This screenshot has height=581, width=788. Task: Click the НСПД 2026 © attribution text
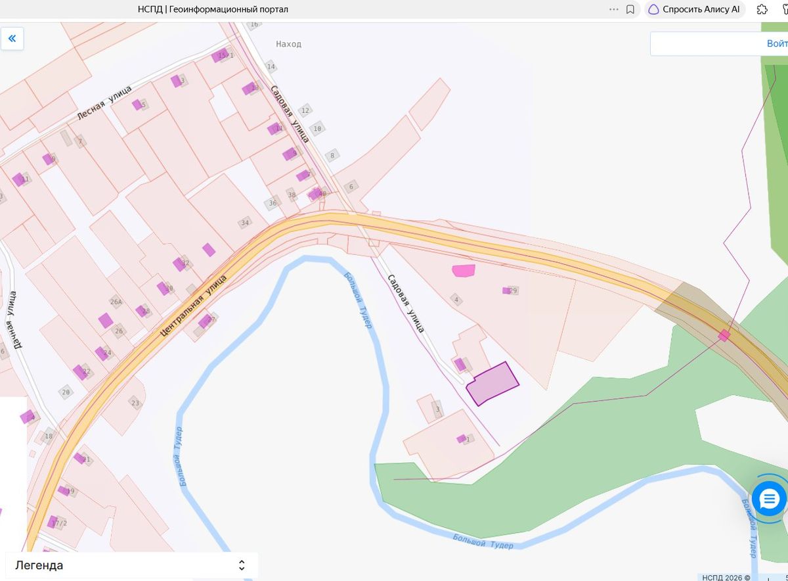pos(726,577)
